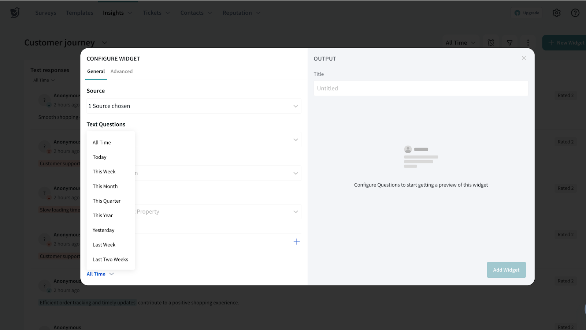The image size is (586, 330).
Task: Close the Configure Widget dialog
Action: pyautogui.click(x=524, y=58)
